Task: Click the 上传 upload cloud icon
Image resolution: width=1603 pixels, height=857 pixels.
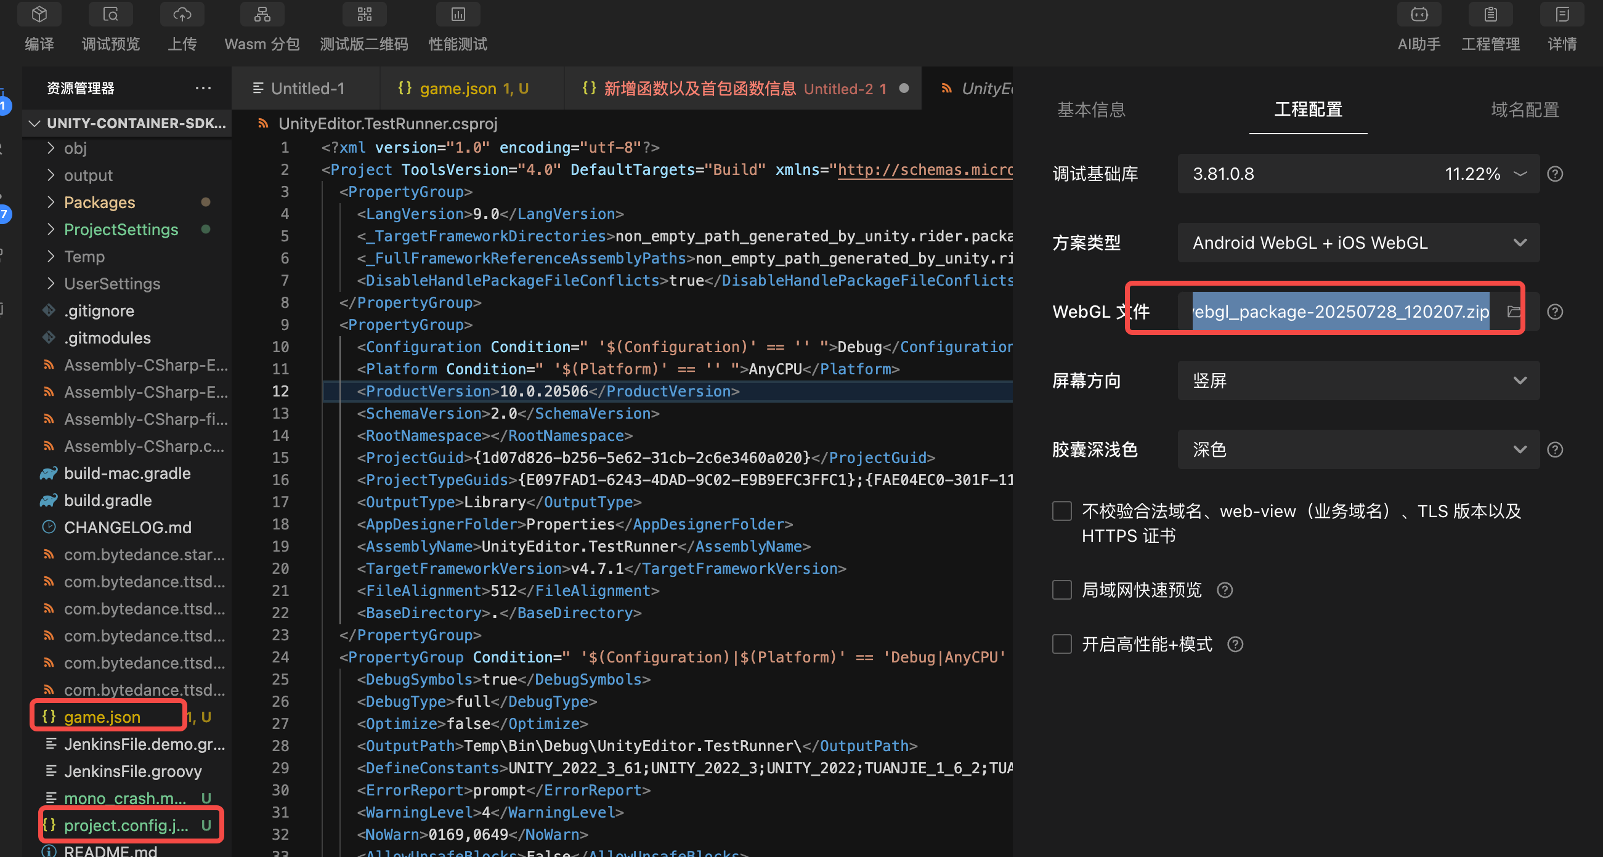Action: point(182,14)
